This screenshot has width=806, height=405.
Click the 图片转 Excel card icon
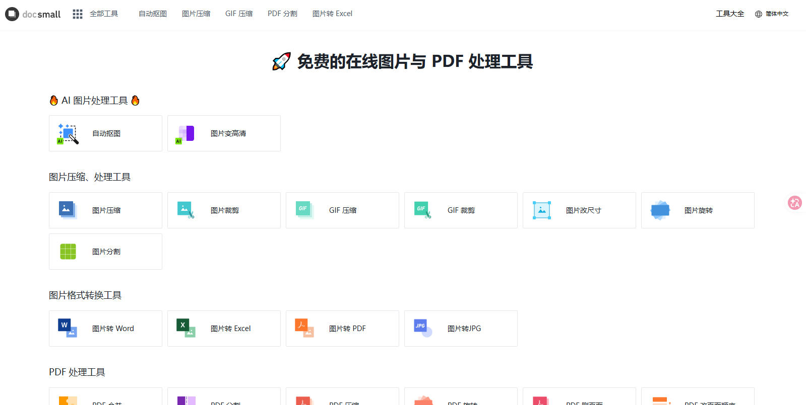pyautogui.click(x=186, y=329)
